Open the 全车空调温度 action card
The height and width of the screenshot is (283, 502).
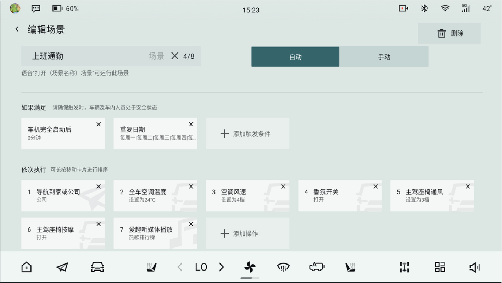pyautogui.click(x=155, y=196)
